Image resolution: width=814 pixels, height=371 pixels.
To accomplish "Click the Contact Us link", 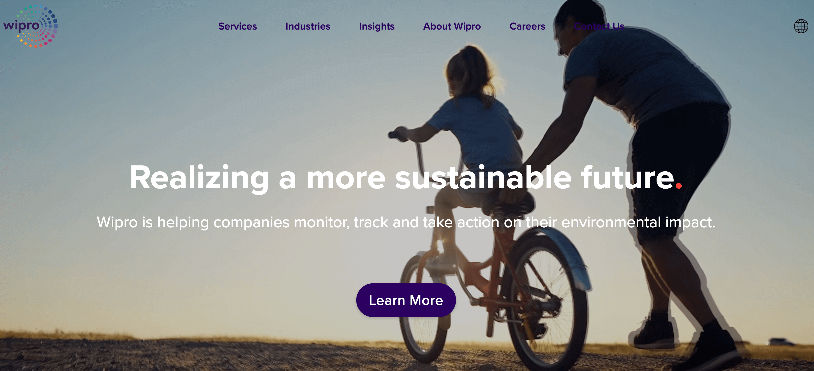I will click(599, 26).
